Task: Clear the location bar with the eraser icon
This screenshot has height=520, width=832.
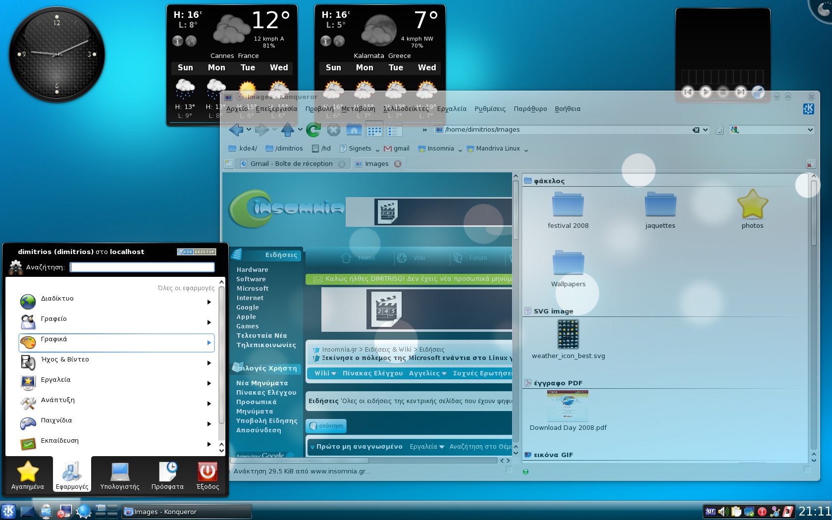Action: tap(696, 130)
